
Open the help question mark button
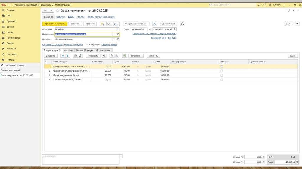point(297,24)
